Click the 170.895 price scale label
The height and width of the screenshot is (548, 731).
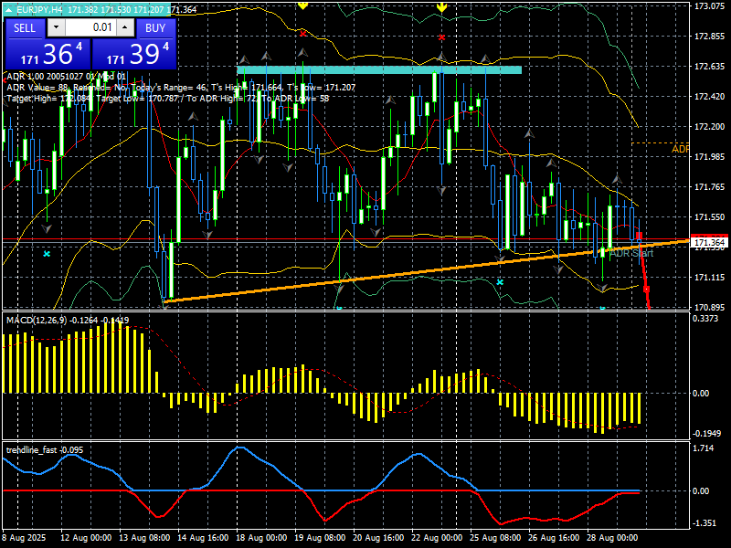(x=709, y=308)
